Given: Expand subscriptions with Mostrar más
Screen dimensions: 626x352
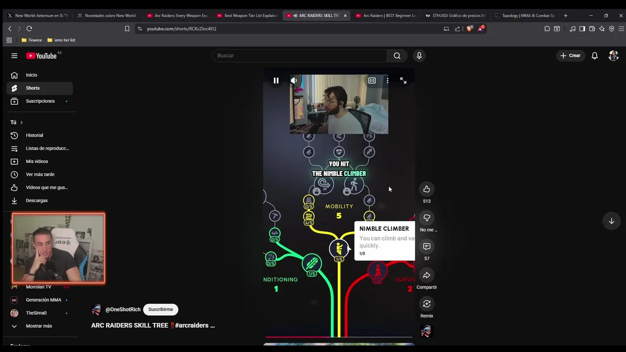Looking at the screenshot, I should 40,326.
